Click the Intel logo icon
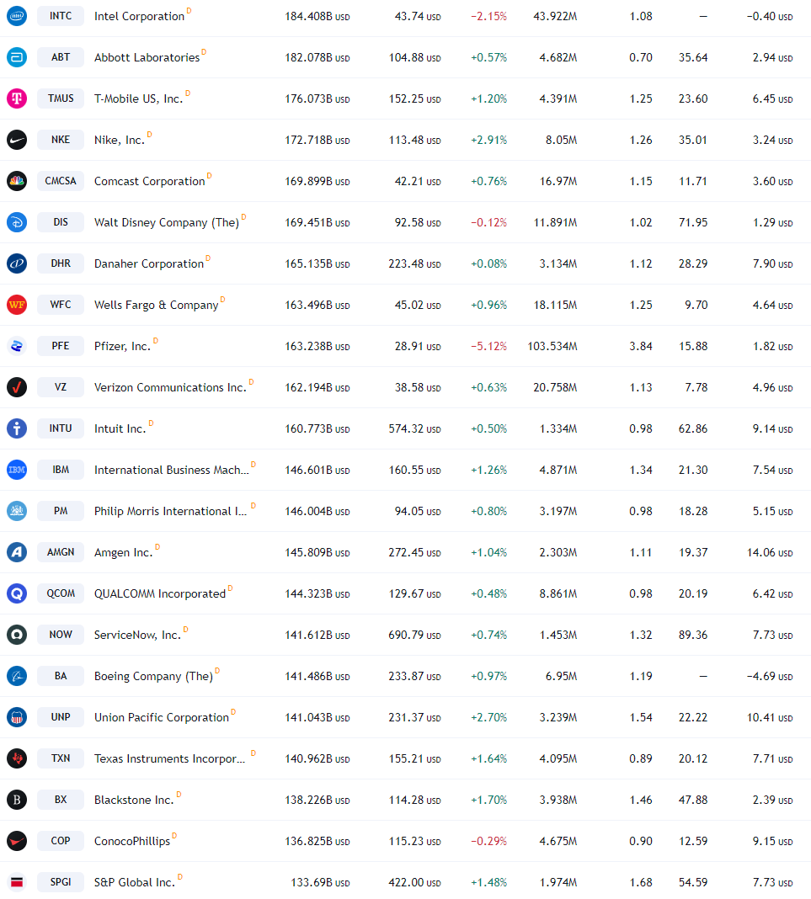811x899 pixels. click(x=17, y=16)
